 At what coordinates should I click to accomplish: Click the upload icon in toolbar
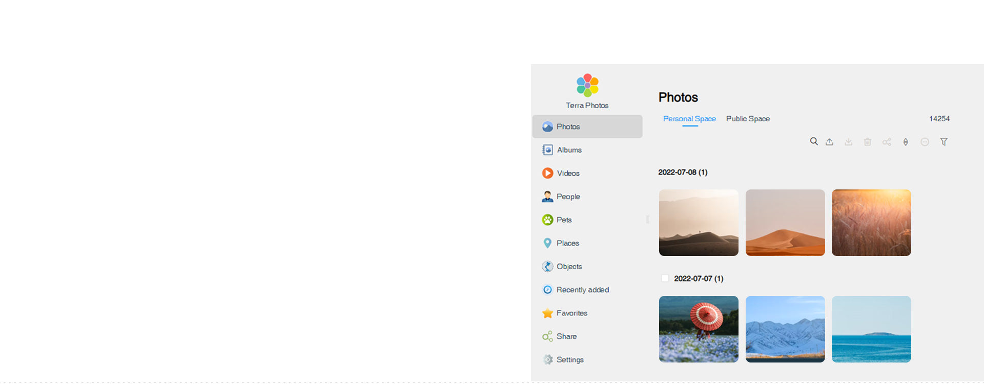coord(829,142)
